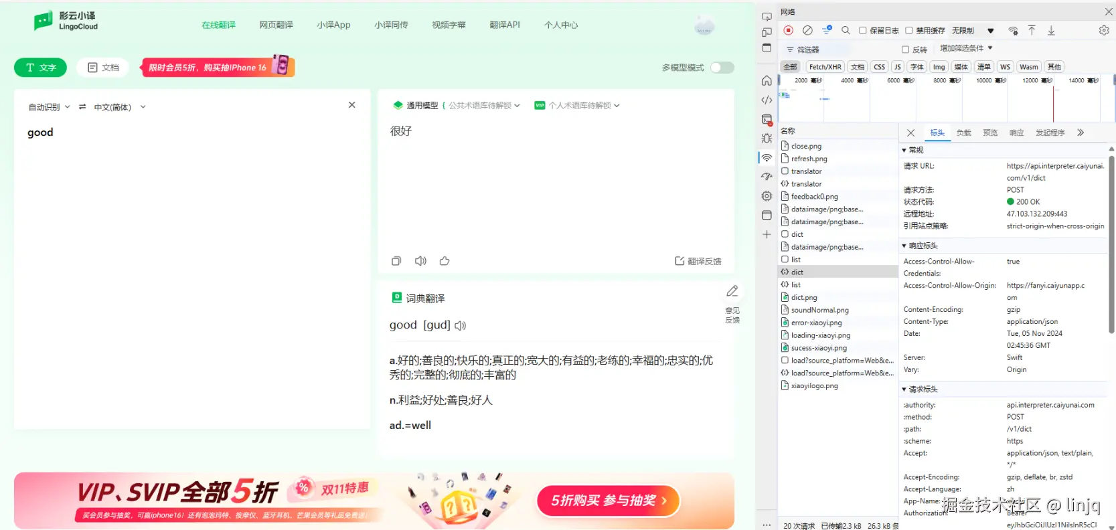The height and width of the screenshot is (530, 1116).
Task: Select the 文字 text mode button
Action: click(x=41, y=68)
